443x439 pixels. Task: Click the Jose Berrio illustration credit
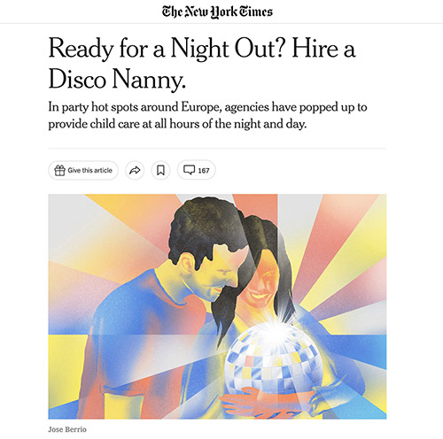coord(67,429)
